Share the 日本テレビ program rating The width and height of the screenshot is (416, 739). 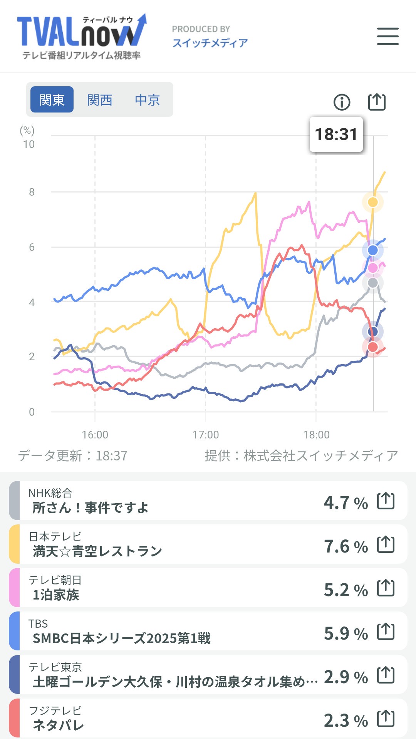(386, 544)
